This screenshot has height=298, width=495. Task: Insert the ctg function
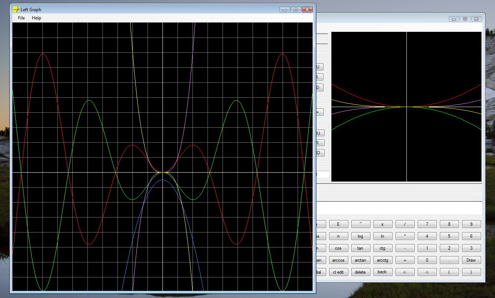click(x=382, y=248)
